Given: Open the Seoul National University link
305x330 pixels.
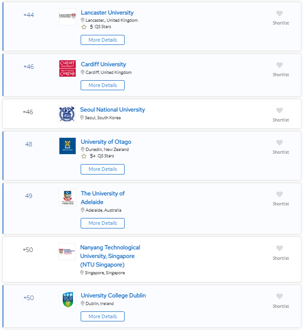Looking at the screenshot, I should click(x=112, y=110).
